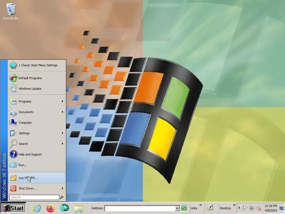Expand the Shut Down options arrow

coord(63,188)
